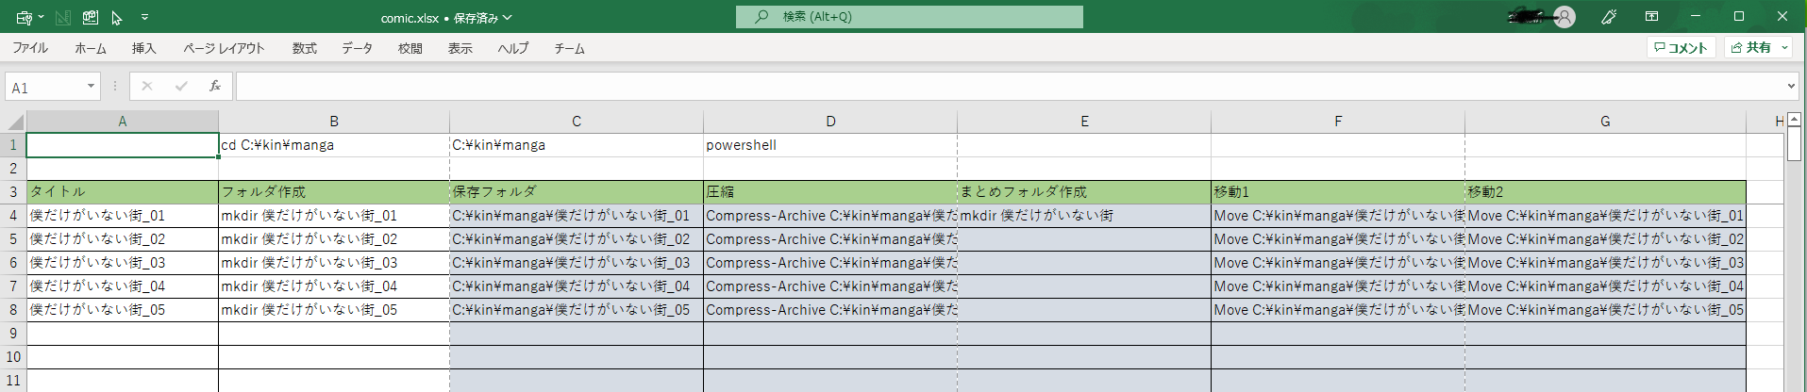Click header cell 'フォルダ作成'
Image resolution: width=1807 pixels, height=392 pixels.
click(x=334, y=192)
